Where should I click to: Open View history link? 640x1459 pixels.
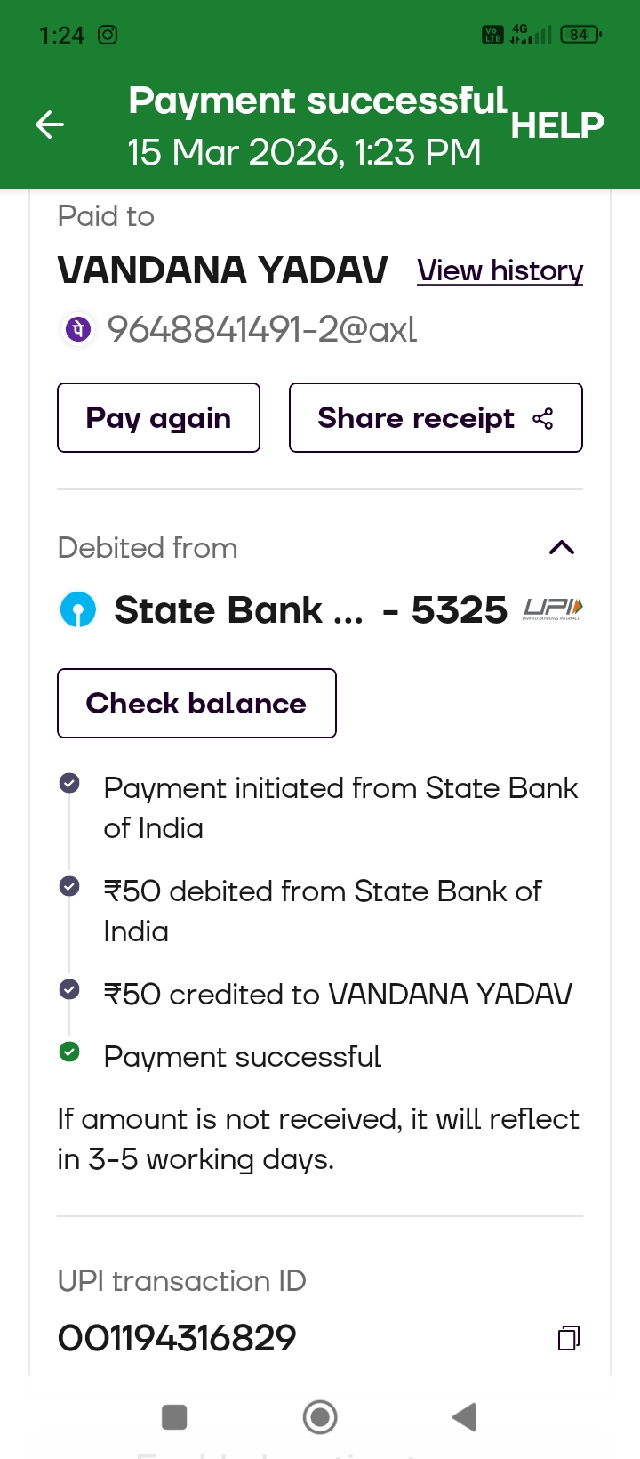click(x=500, y=270)
